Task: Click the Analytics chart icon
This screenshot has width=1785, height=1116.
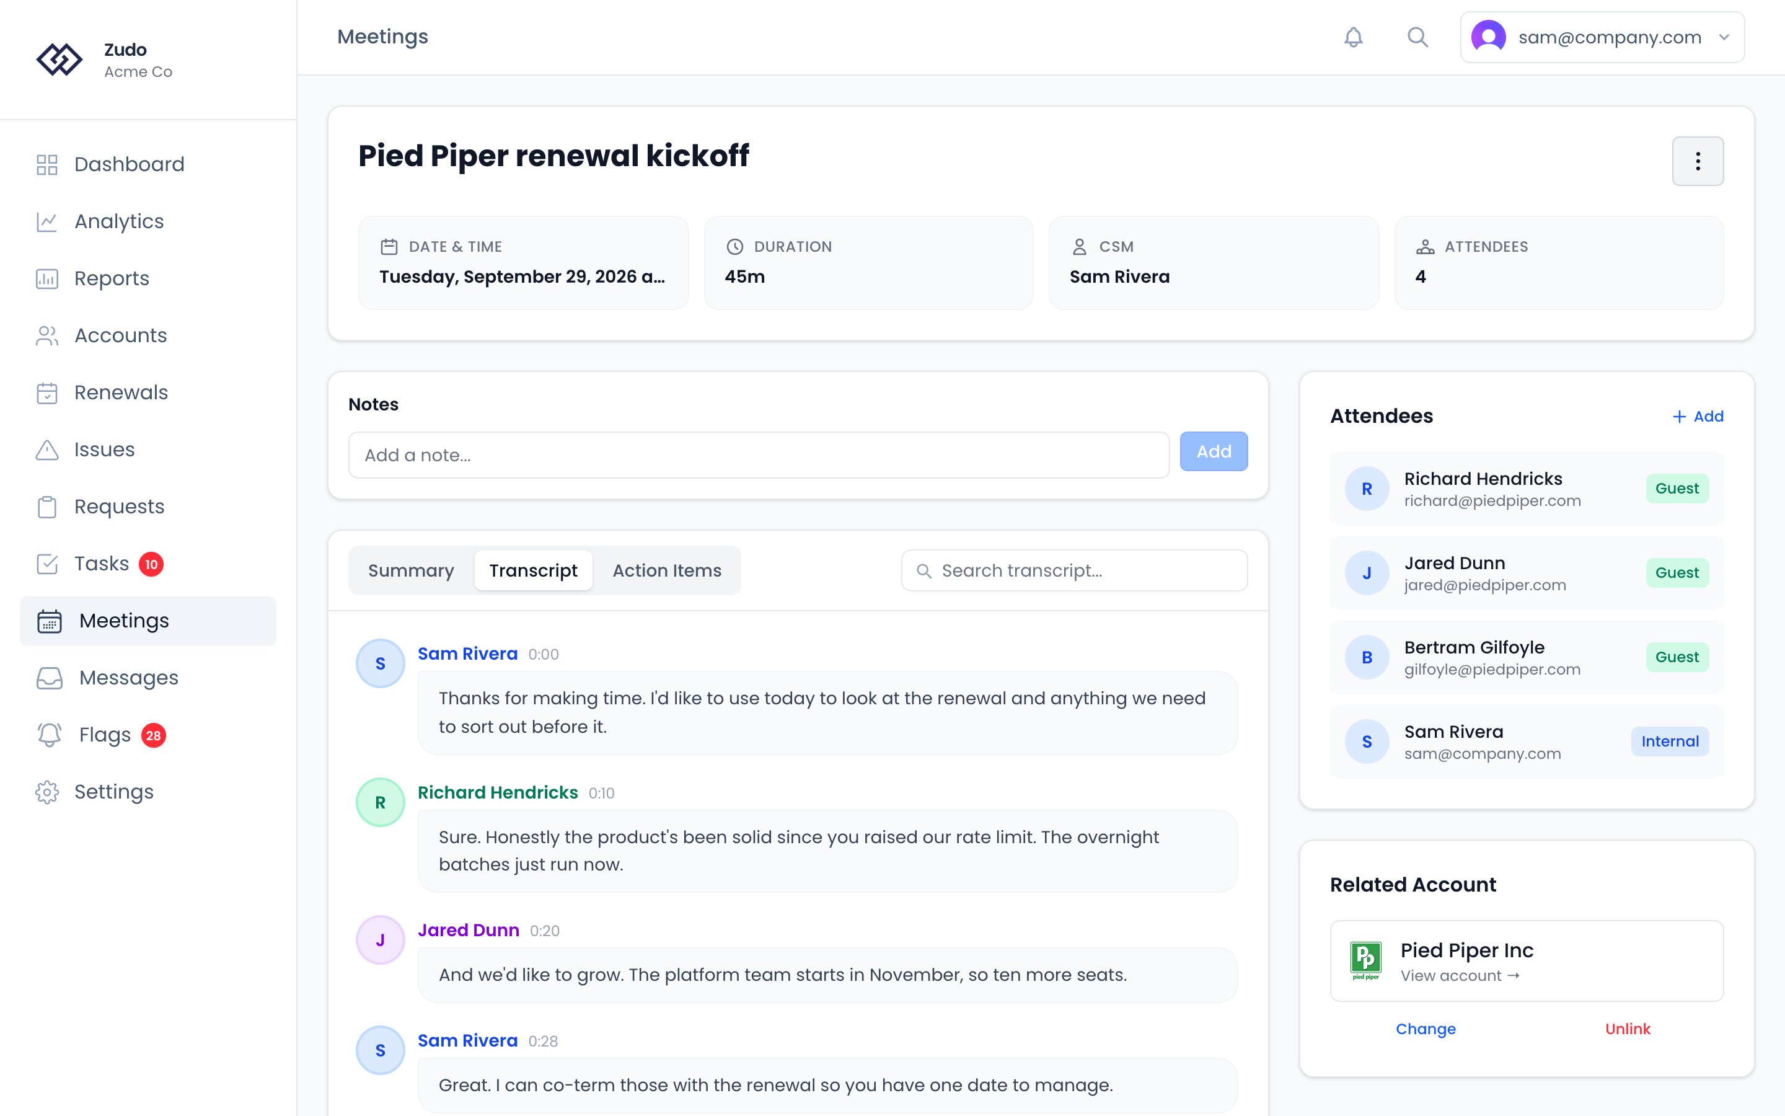Action: click(47, 221)
